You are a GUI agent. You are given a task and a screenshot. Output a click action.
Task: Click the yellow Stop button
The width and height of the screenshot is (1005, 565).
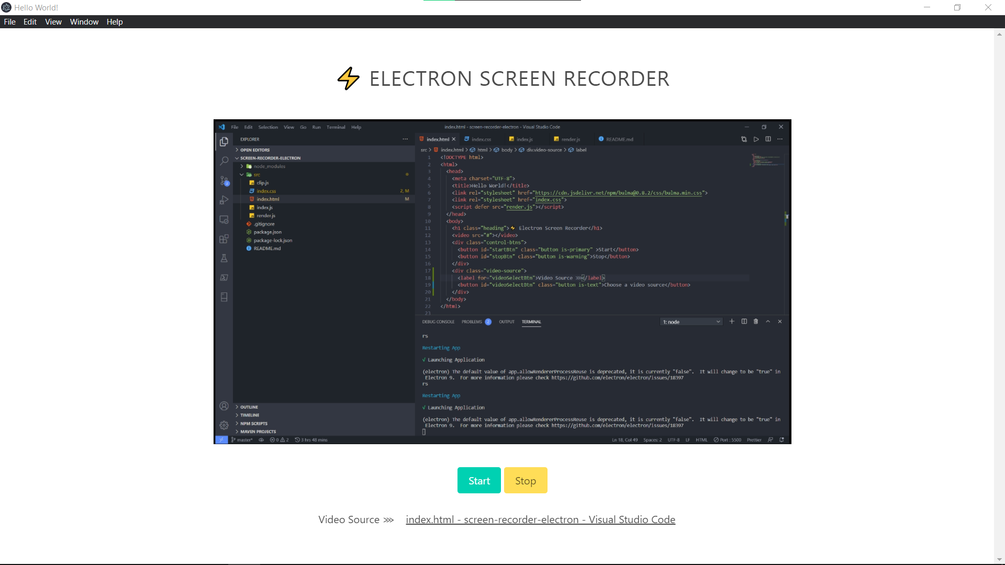coord(526,480)
